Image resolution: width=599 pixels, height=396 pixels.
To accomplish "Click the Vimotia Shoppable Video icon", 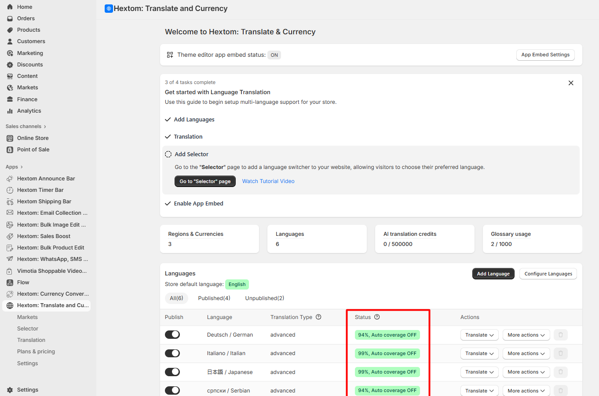I will click(10, 271).
